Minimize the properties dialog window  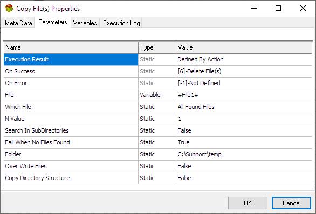[x=254, y=8]
